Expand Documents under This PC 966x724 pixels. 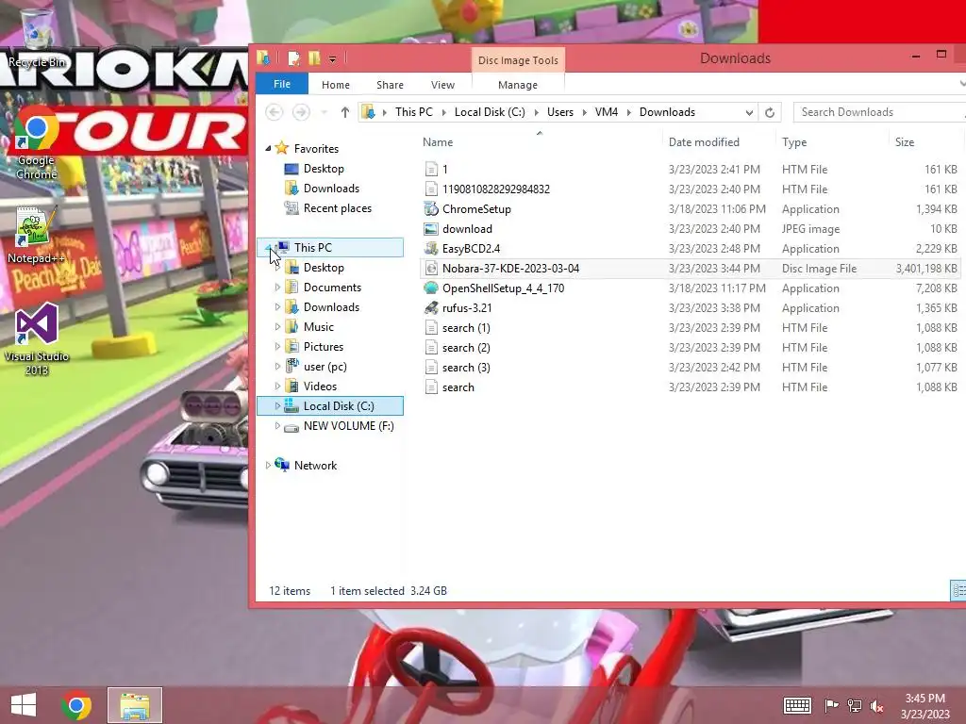(277, 288)
